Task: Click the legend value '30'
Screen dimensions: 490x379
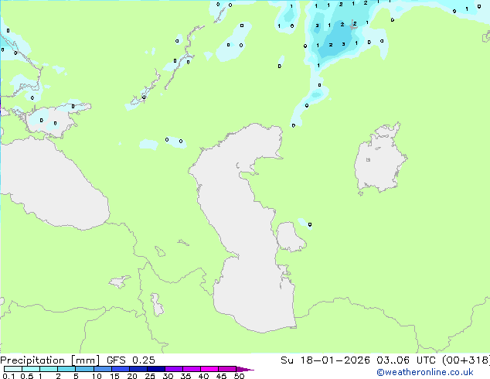Action: coord(168,376)
